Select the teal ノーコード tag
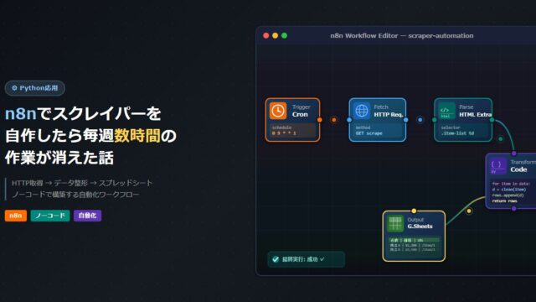Viewport: 536px width, 302px height. (x=50, y=216)
